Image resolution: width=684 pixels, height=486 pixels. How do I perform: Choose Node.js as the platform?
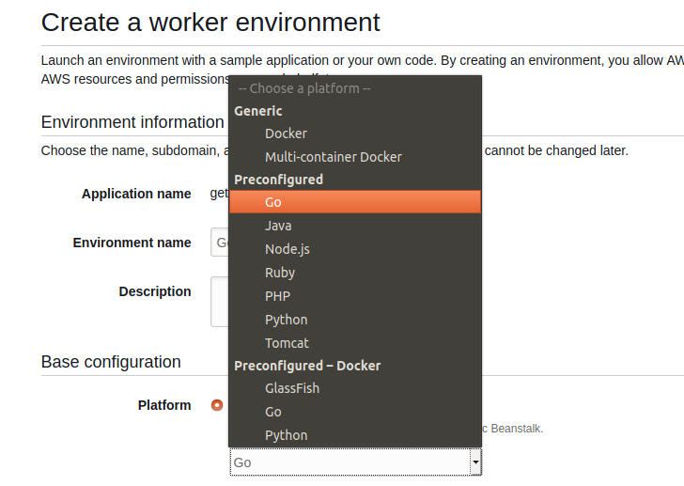(x=287, y=249)
